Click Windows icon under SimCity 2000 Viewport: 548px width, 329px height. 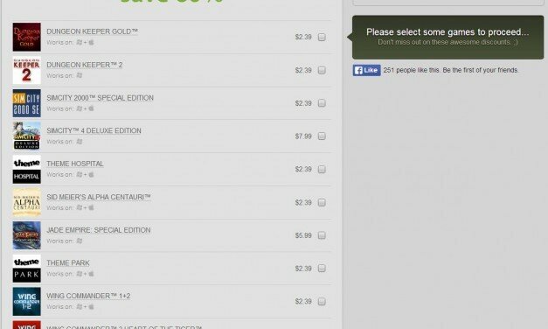click(80, 108)
